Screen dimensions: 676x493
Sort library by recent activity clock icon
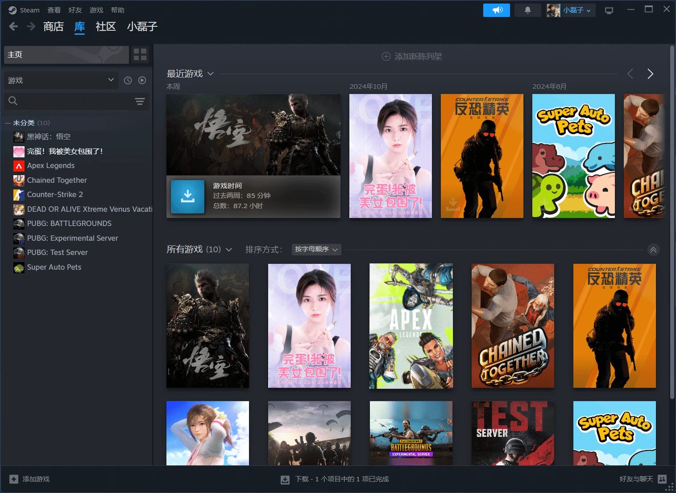[128, 80]
